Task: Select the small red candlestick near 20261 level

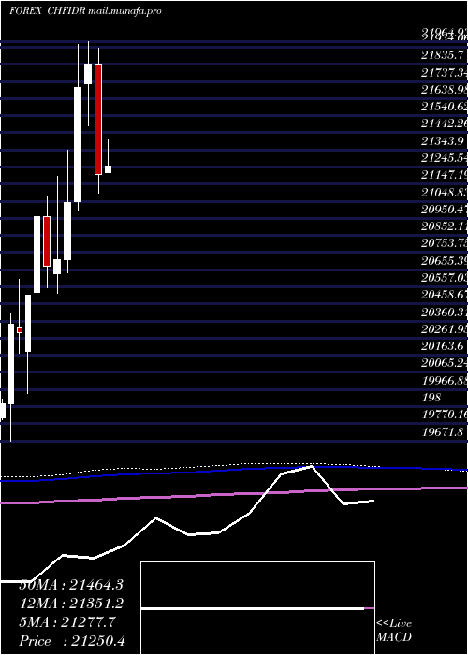Action: click(20, 330)
